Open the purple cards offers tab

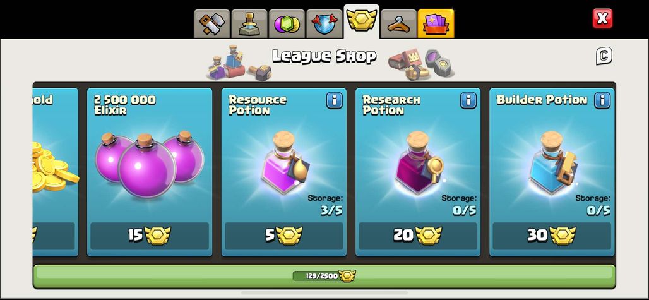[436, 24]
